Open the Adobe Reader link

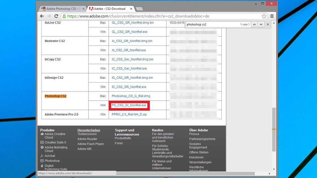pyautogui.click(x=87, y=139)
